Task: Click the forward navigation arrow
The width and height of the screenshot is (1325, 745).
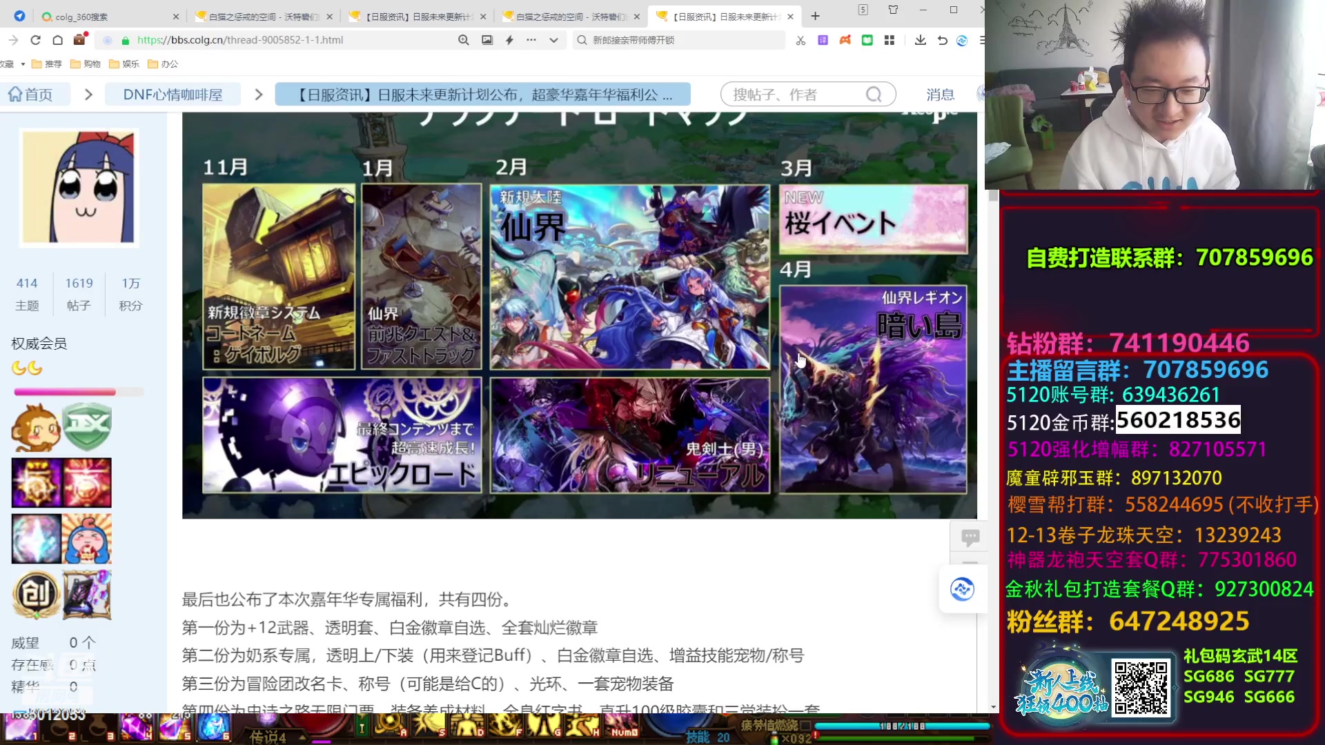Action: tap(13, 40)
